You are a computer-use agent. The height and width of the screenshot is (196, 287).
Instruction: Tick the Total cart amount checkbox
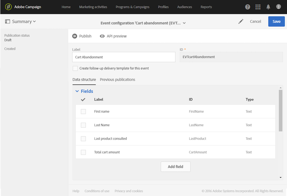point(83,152)
